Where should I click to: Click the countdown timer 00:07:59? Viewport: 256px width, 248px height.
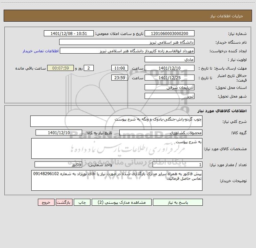pos(61,68)
